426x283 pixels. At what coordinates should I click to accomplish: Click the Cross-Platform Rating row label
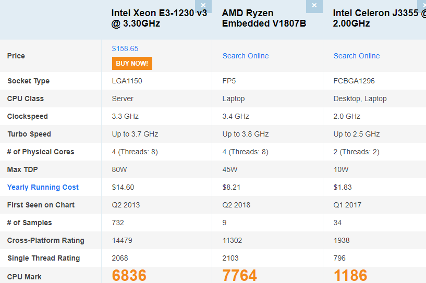click(46, 240)
